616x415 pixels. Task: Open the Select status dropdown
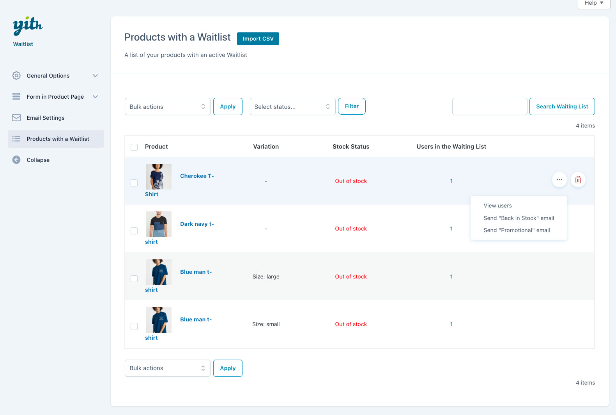[x=292, y=107]
